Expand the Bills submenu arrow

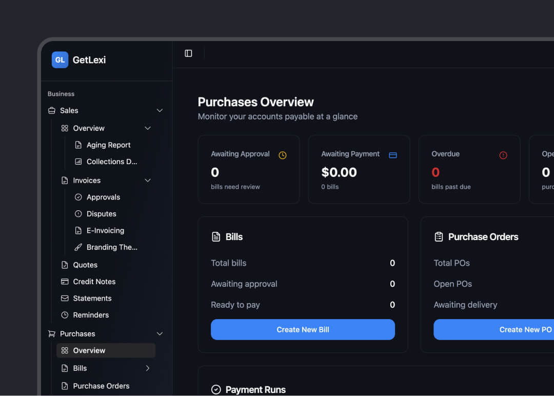tap(148, 368)
